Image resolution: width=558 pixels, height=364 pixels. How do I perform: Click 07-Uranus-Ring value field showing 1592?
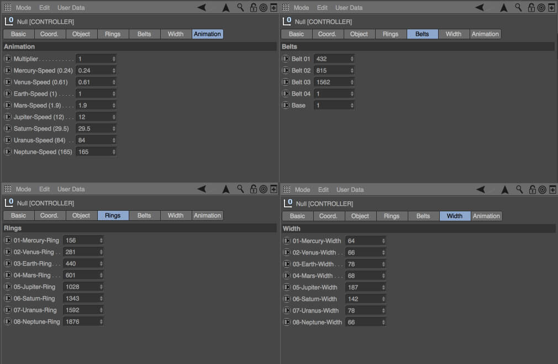[83, 310]
